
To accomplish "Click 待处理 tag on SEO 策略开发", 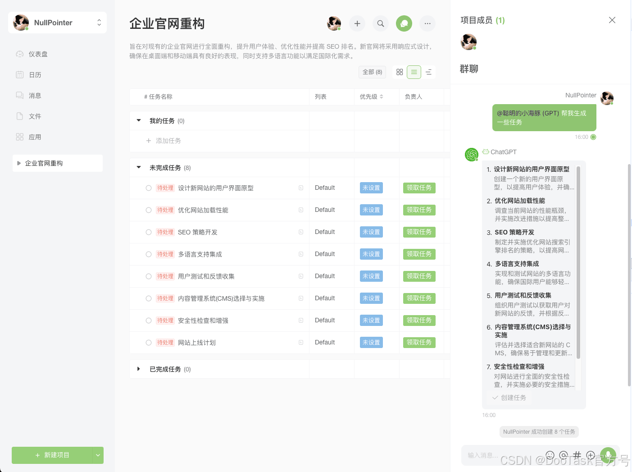I will coord(165,232).
